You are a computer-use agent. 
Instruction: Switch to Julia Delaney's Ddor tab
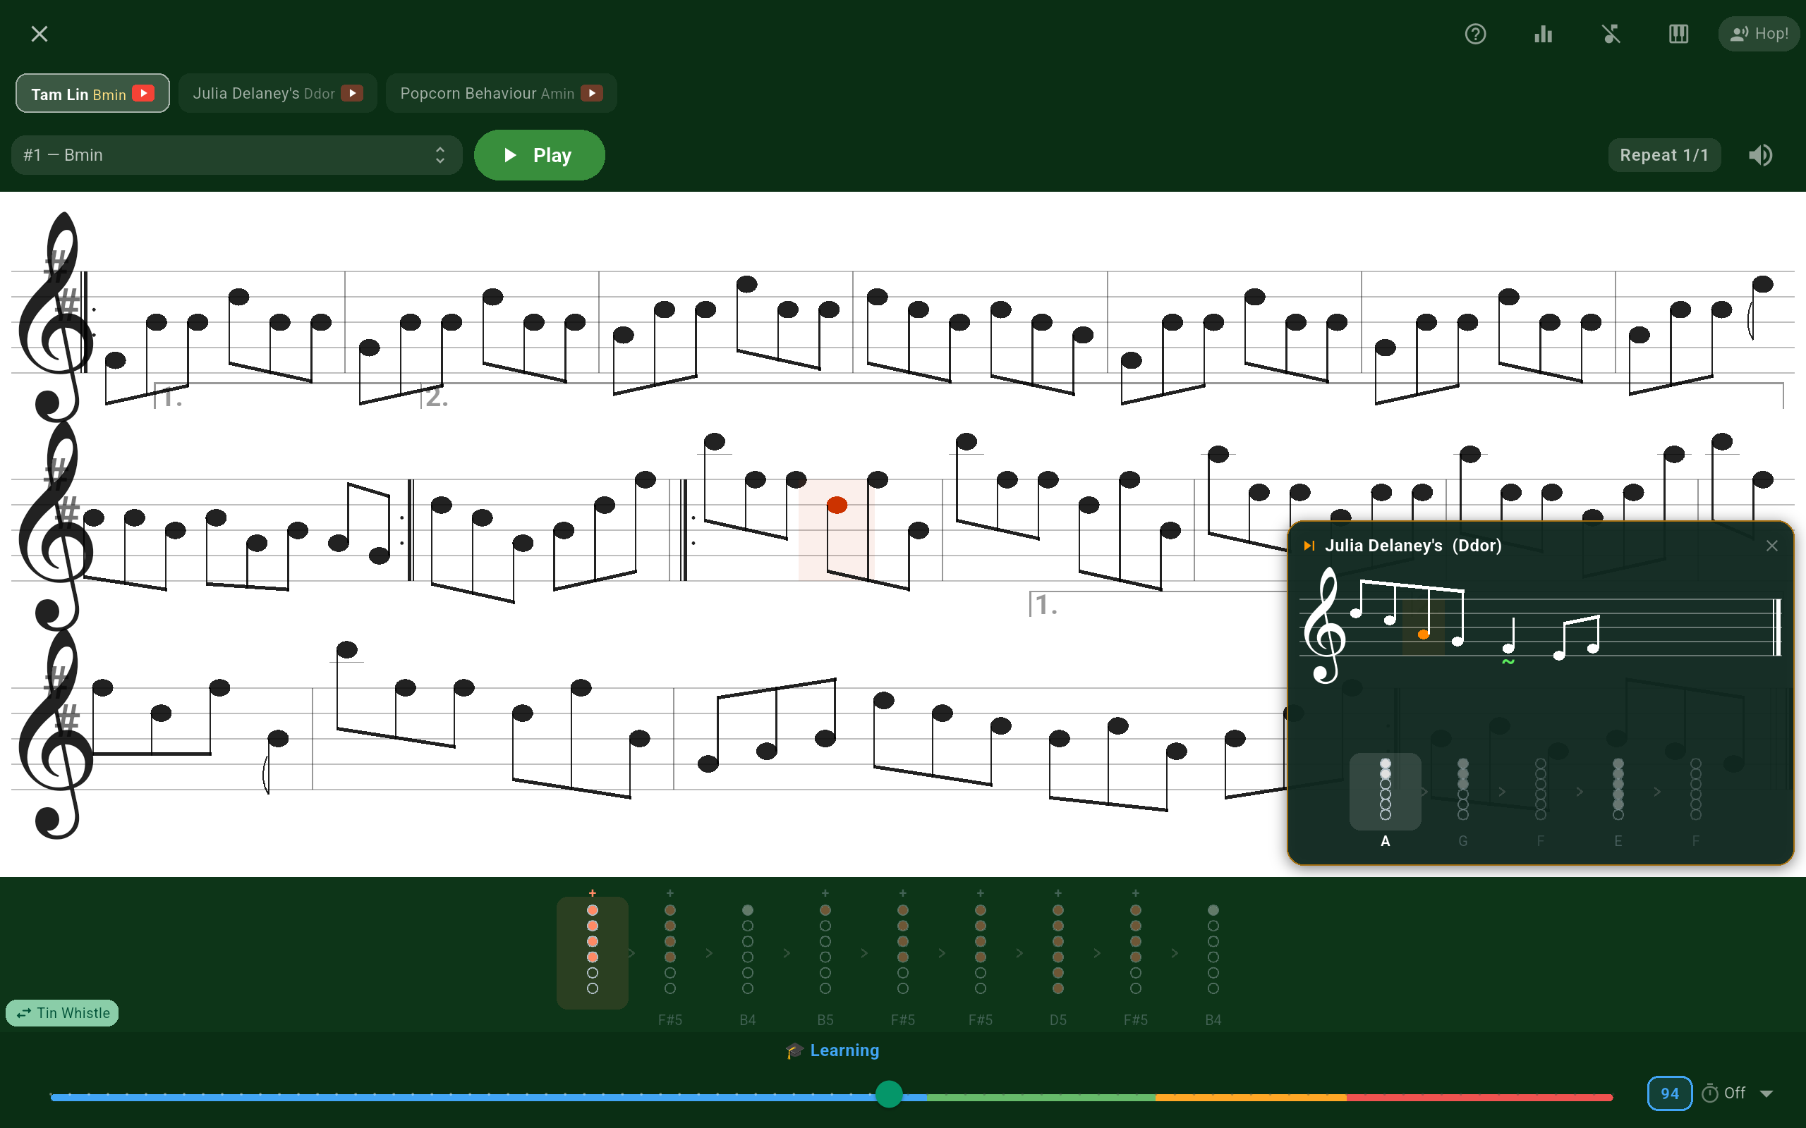pos(278,93)
